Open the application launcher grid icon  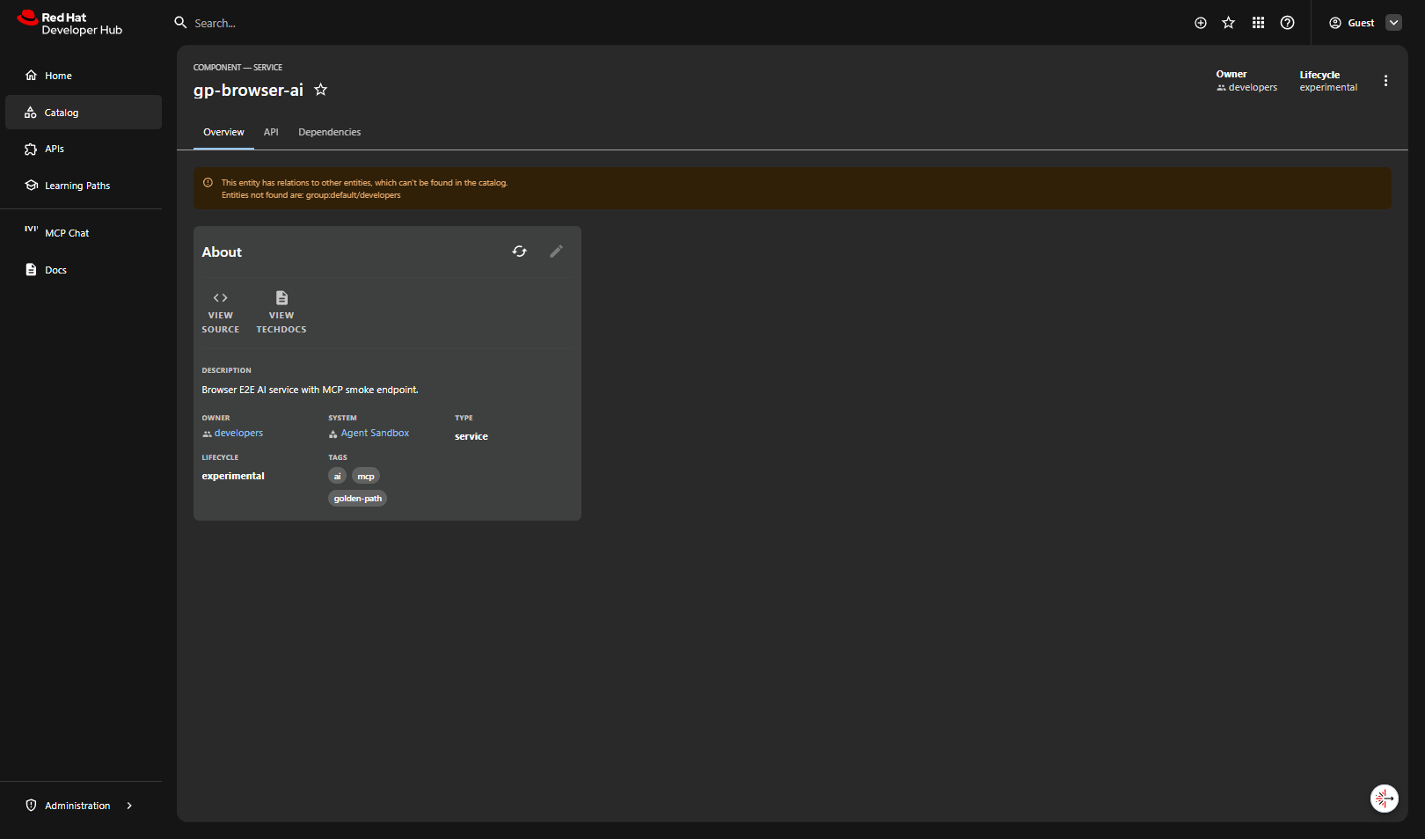pyautogui.click(x=1259, y=23)
